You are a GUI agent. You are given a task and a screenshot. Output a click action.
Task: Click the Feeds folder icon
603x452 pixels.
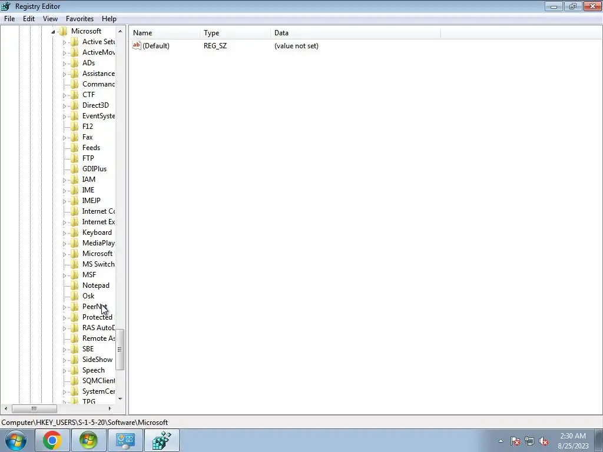click(x=75, y=148)
